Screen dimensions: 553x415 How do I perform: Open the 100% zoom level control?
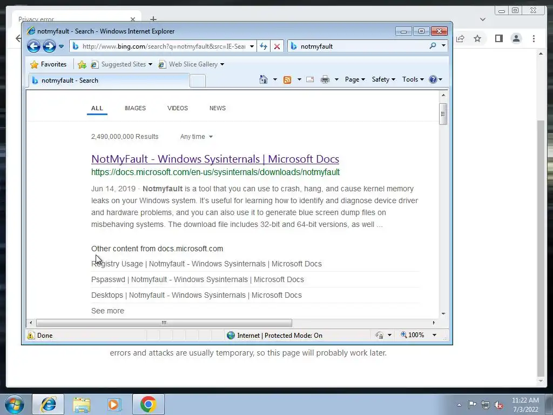pos(412,335)
